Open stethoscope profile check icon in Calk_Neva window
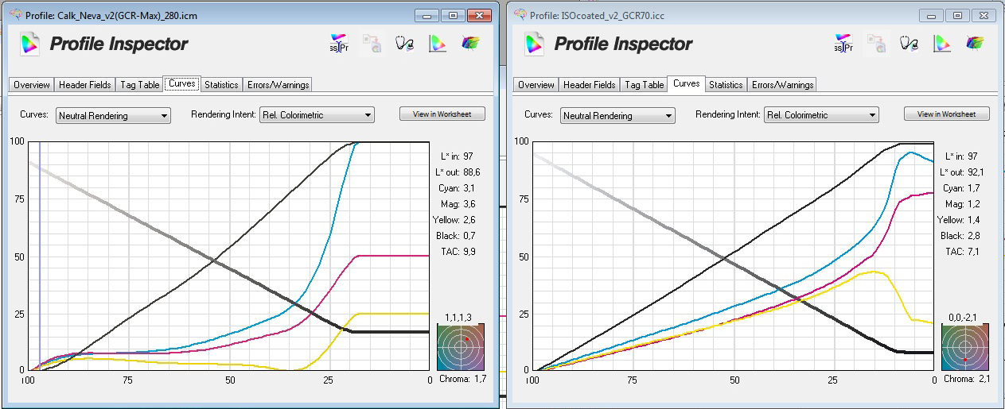This screenshot has height=409, width=1005. [405, 44]
